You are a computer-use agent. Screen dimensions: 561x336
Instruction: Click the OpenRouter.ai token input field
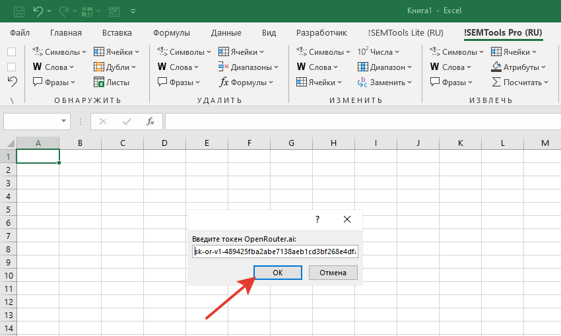click(x=275, y=252)
